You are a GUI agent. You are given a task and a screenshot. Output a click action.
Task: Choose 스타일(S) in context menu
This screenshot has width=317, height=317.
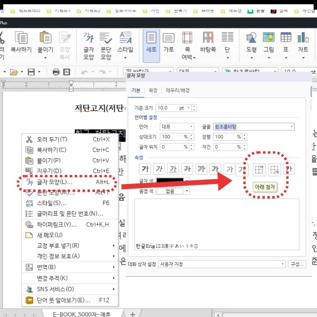pyautogui.click(x=70, y=203)
